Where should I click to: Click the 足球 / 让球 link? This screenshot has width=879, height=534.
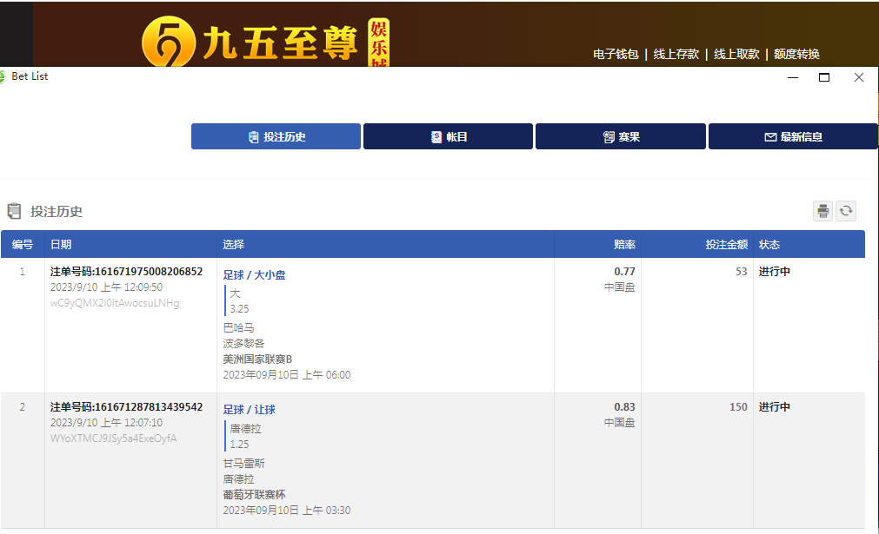250,410
